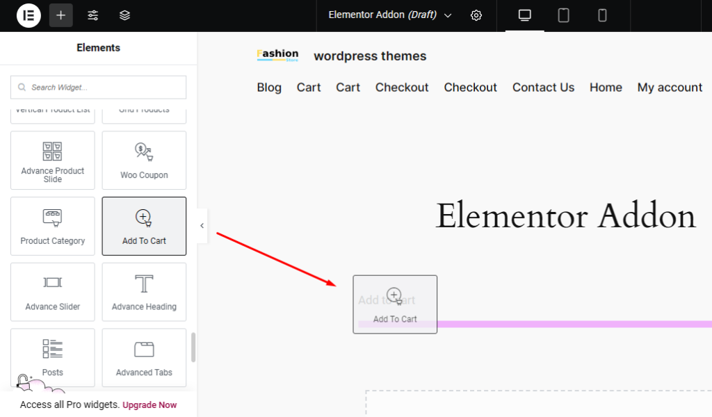Open the add element plus button

point(61,15)
